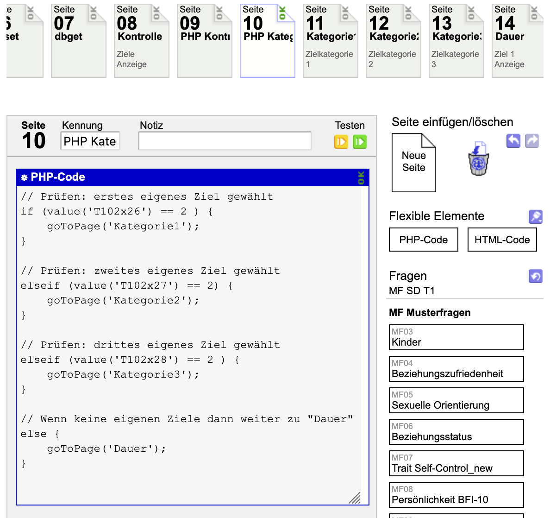Screen dimensions: 550x518
Task: Add a PHP-Code flexible element
Action: pos(423,240)
